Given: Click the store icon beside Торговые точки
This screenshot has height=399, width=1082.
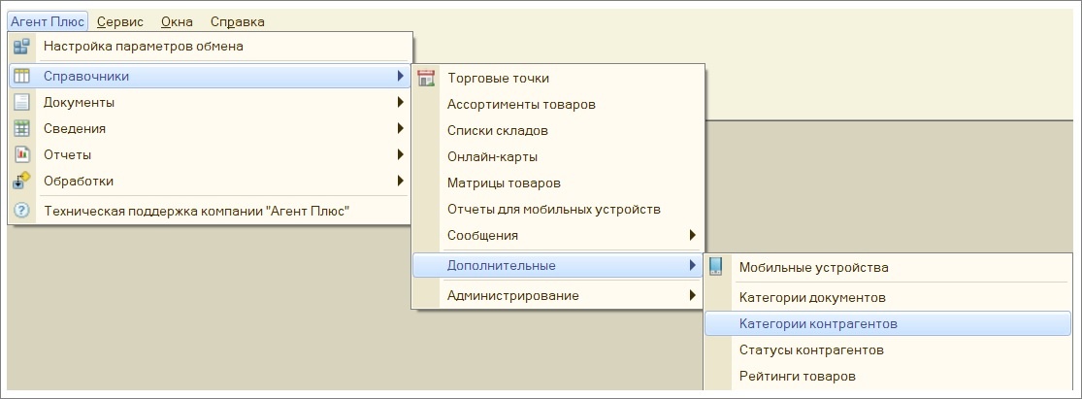Looking at the screenshot, I should click(x=426, y=78).
